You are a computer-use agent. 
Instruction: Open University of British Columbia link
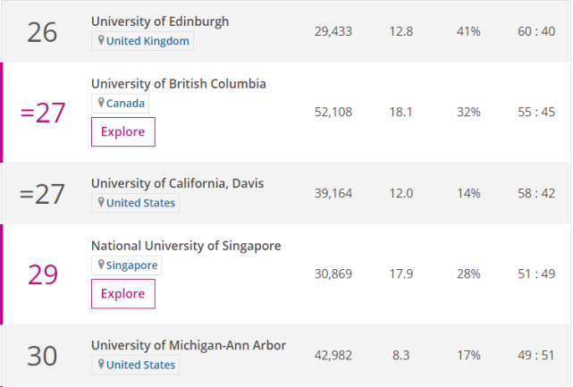(179, 84)
